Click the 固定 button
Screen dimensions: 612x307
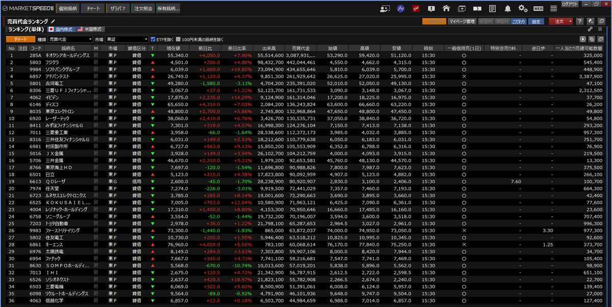coord(535,21)
